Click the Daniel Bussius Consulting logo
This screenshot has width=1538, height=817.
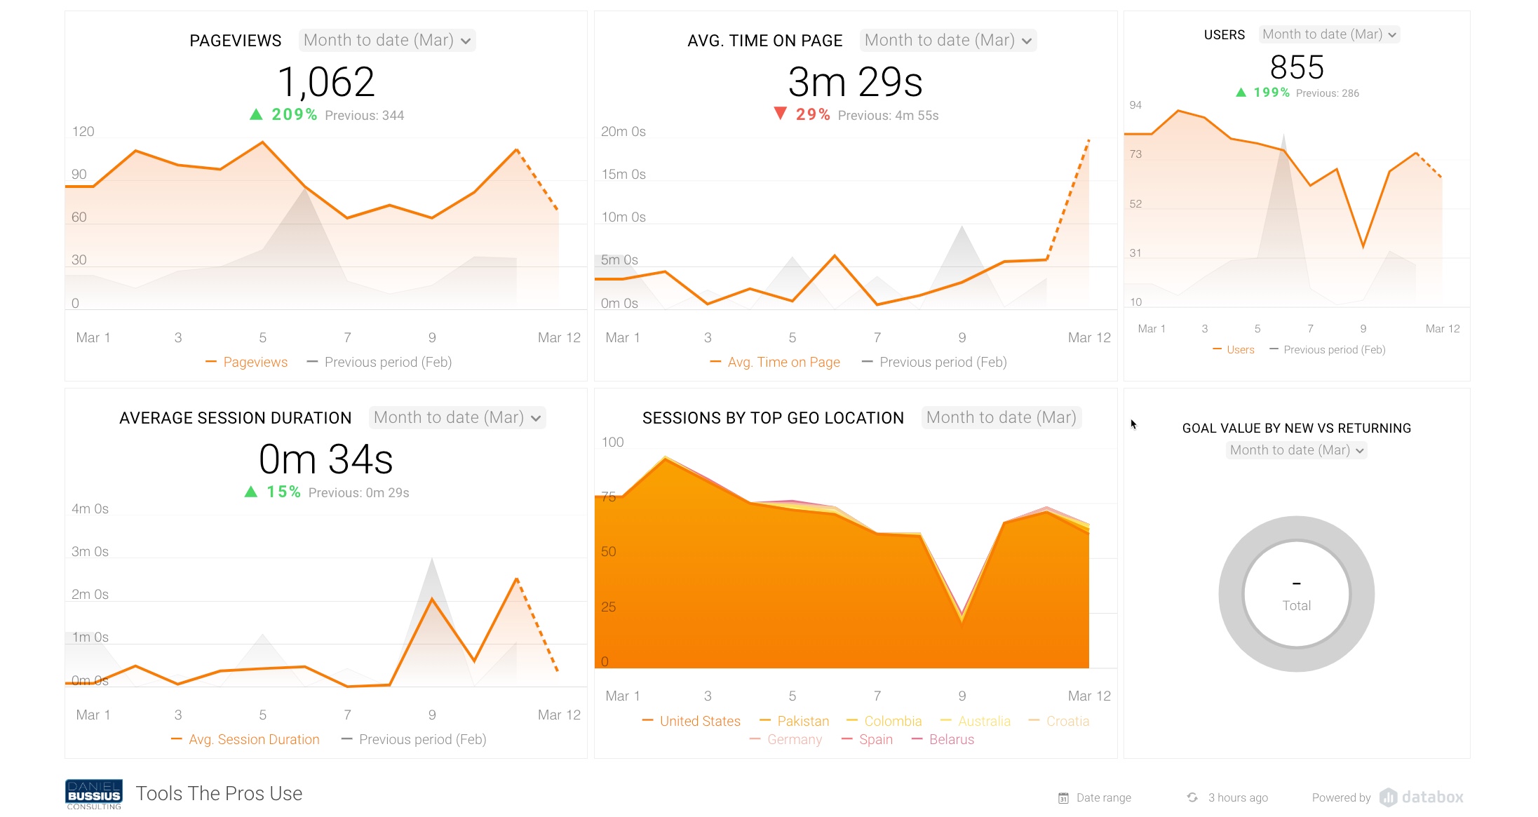point(93,793)
